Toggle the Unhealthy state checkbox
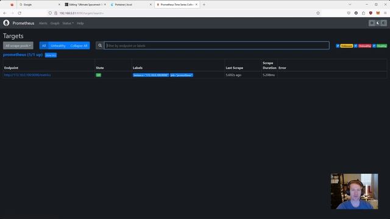The width and height of the screenshot is (390, 219). click(356, 46)
